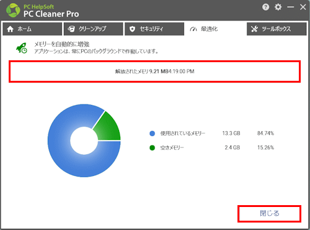Click the PC Cleaner Pro leaf logo
Screen dimensions: 310x230
point(13,10)
